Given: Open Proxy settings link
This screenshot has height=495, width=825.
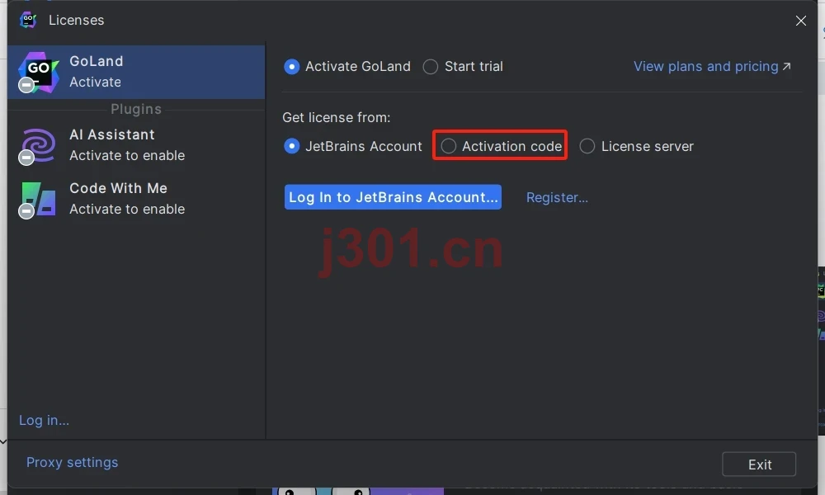Looking at the screenshot, I should tap(72, 462).
